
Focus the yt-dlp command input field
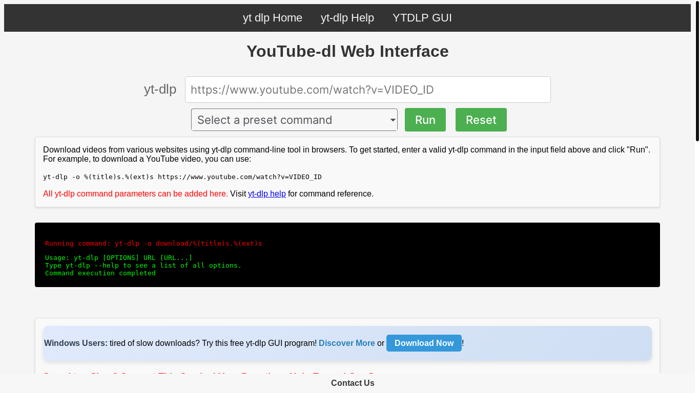coord(368,90)
